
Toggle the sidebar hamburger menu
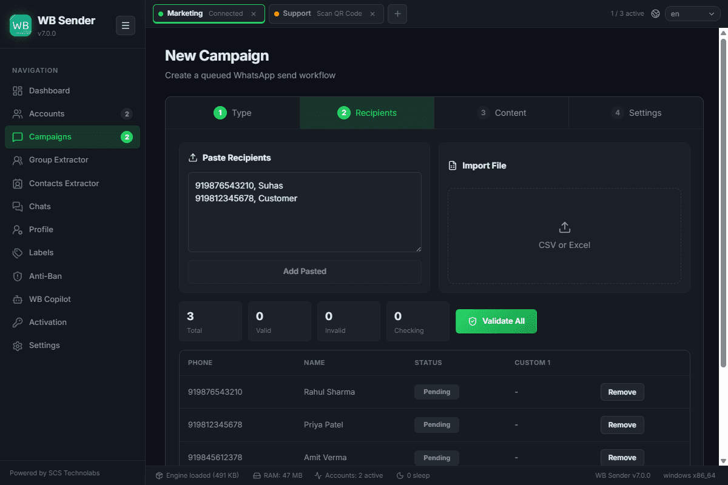click(126, 25)
